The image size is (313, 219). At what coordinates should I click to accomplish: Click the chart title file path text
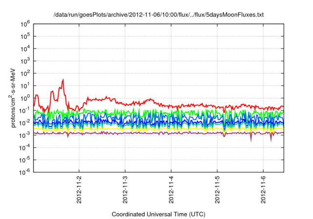[158, 15]
